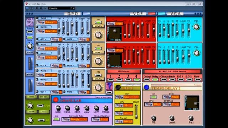Click first oscillator's Sustain (S) slider
Image resolution: width=228 pixels, height=128 pixels.
click(x=72, y=28)
